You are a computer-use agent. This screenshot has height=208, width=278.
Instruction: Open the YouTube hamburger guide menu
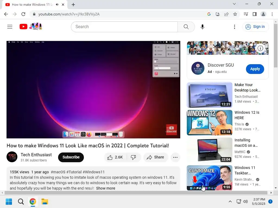[10, 27]
